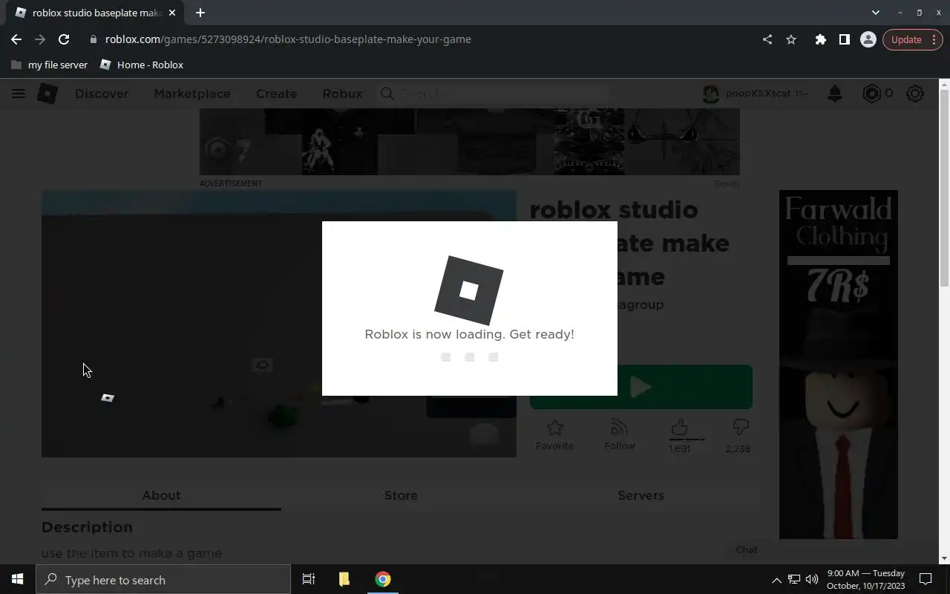Open the Chrome tab search dropdown
Viewport: 950px width, 594px height.
point(876,13)
